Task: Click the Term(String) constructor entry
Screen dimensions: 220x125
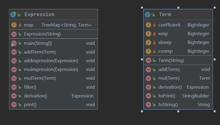Action: (171, 60)
